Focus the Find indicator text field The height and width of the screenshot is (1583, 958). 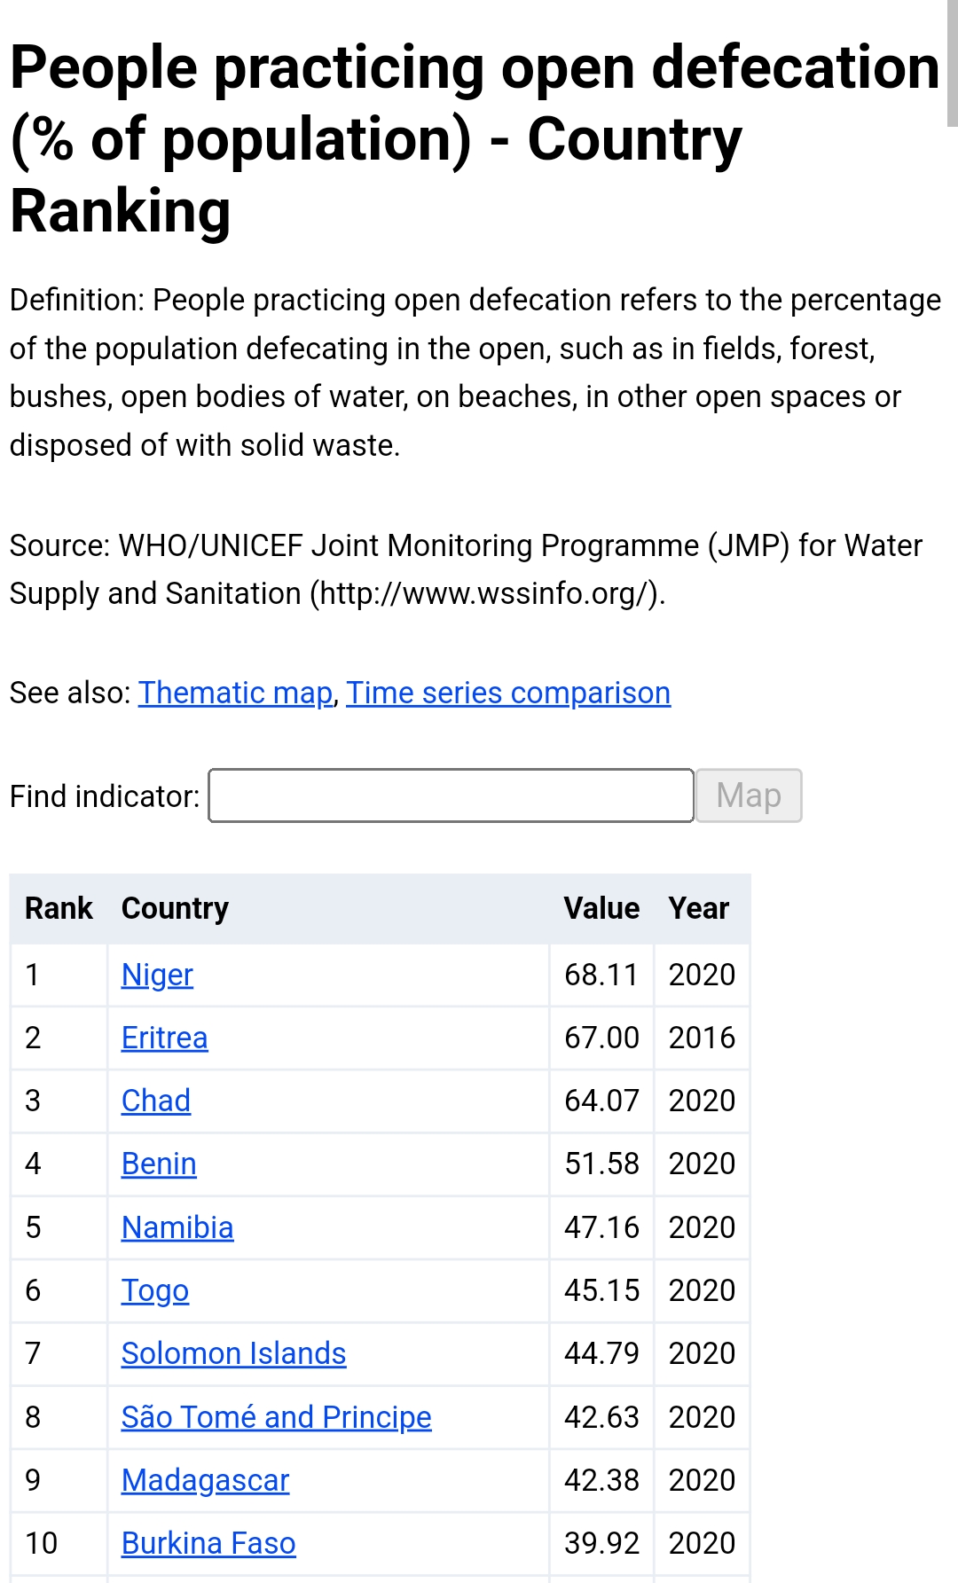(451, 795)
